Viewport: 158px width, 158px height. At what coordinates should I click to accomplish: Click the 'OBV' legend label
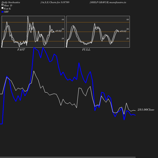point(6,12)
